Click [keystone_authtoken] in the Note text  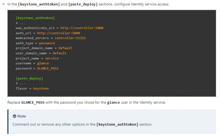[117, 124]
